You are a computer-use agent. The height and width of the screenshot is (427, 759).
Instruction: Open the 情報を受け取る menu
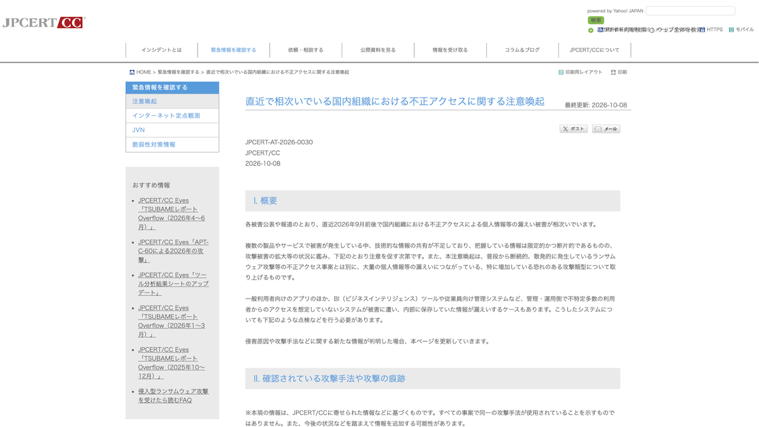pyautogui.click(x=450, y=50)
